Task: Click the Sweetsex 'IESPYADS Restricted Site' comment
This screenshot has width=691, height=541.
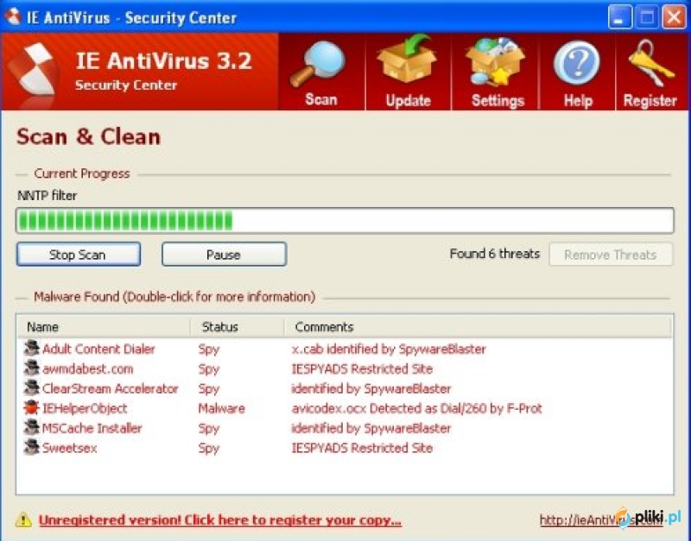Action: pos(362,448)
